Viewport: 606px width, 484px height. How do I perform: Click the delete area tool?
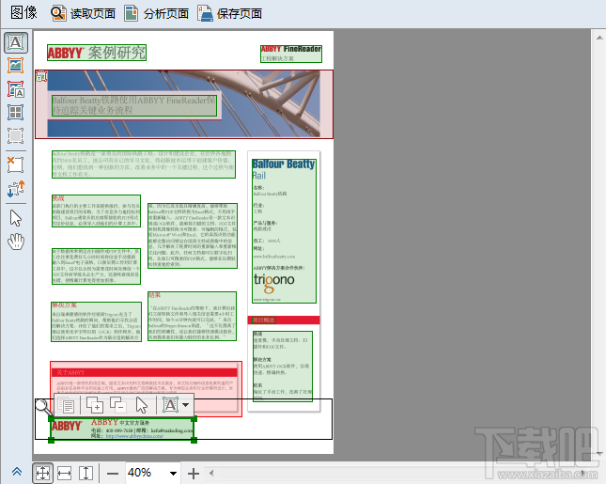pos(16,164)
